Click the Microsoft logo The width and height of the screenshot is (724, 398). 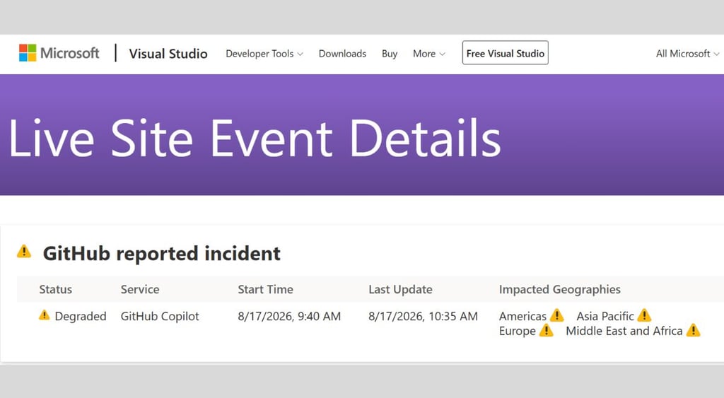click(59, 53)
